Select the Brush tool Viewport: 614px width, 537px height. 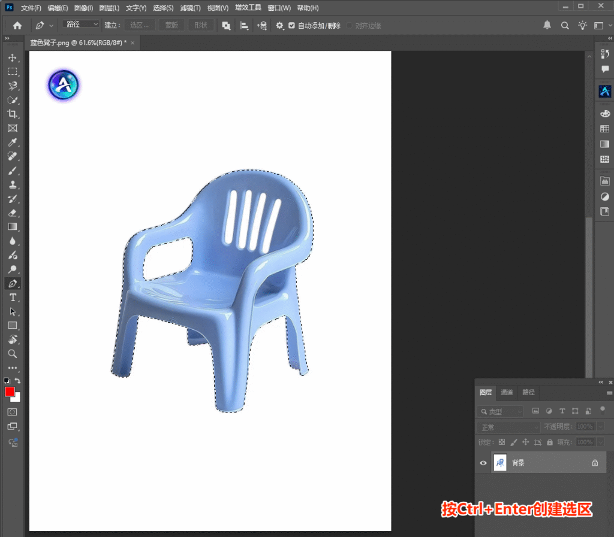13,171
